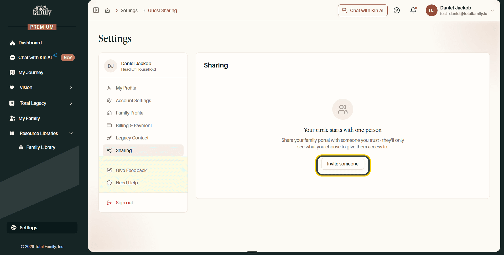Click Invite someone button

point(342,164)
